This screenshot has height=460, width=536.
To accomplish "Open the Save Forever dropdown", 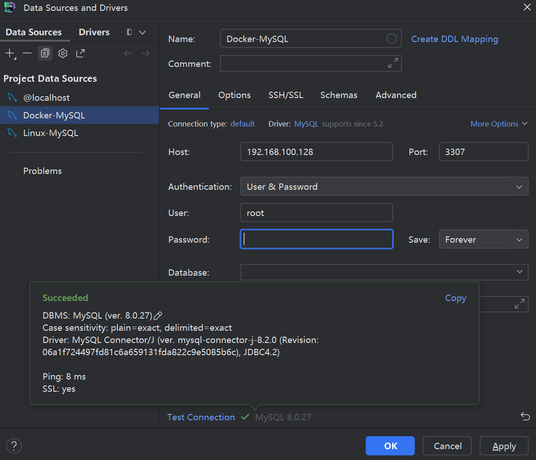I will click(484, 239).
